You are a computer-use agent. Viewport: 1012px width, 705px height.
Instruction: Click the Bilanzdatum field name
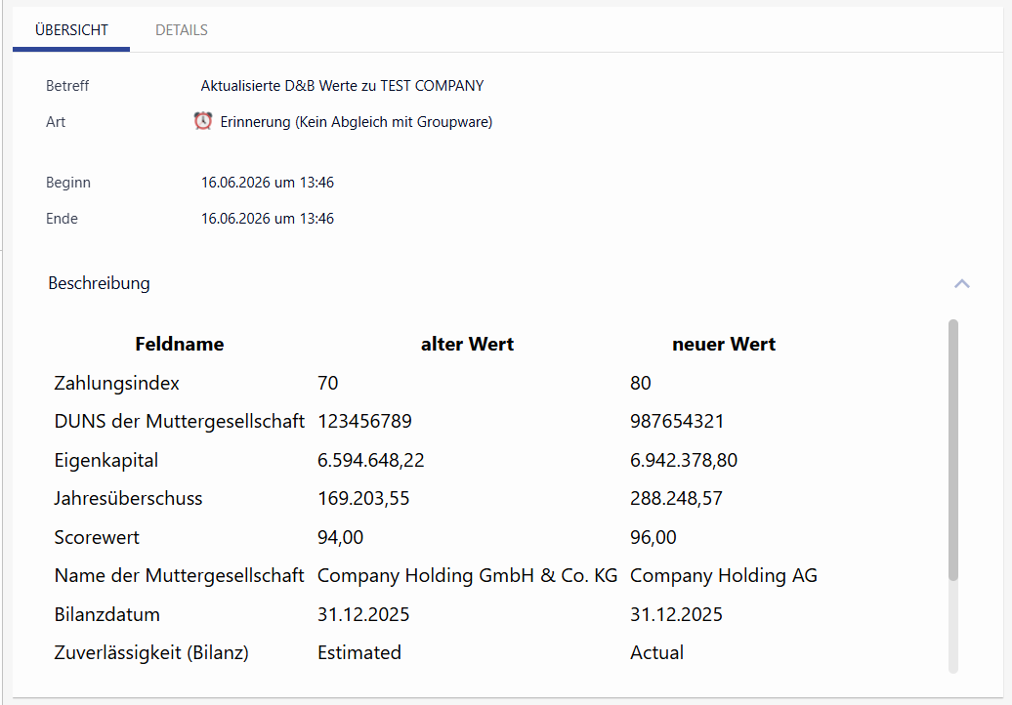(107, 615)
